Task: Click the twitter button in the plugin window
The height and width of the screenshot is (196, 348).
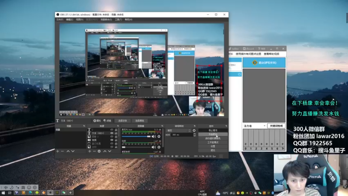Action: [x=234, y=49]
